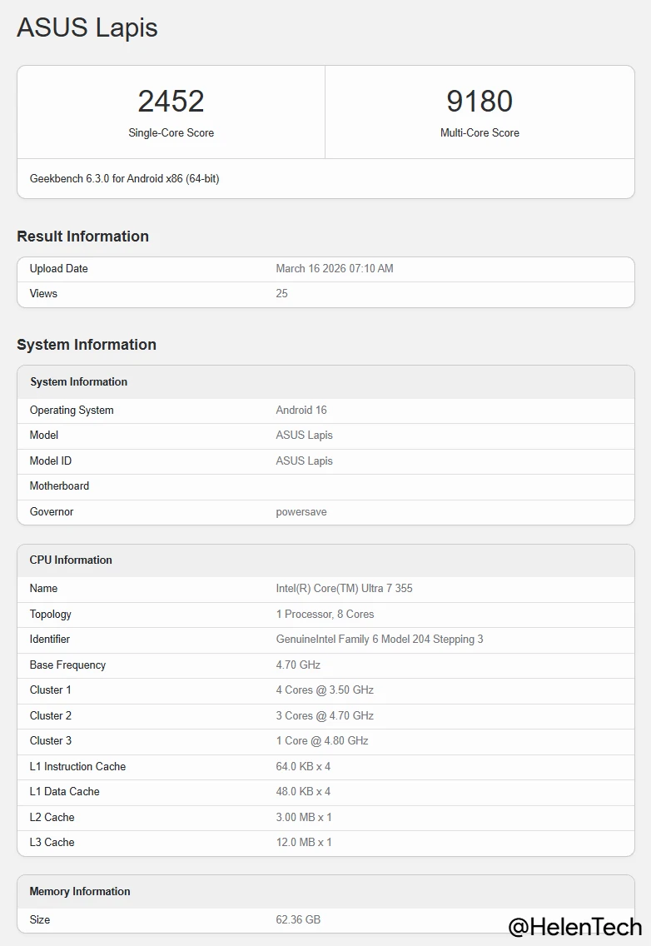Click Geekbench 6.3.0 for Android x86 text
The height and width of the screenshot is (946, 651).
[124, 178]
